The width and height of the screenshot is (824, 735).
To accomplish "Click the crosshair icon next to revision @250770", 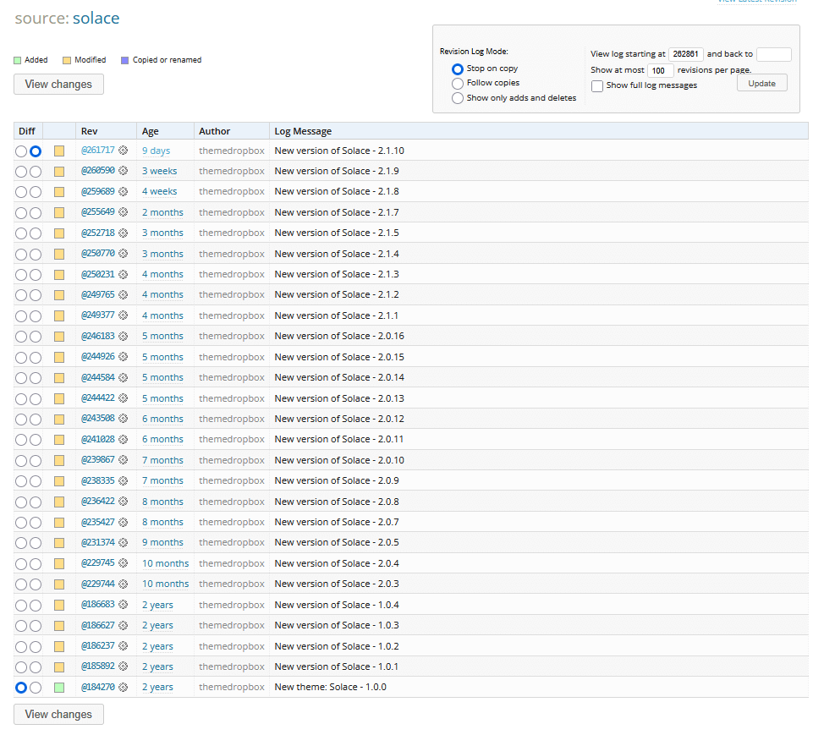I will tap(124, 253).
